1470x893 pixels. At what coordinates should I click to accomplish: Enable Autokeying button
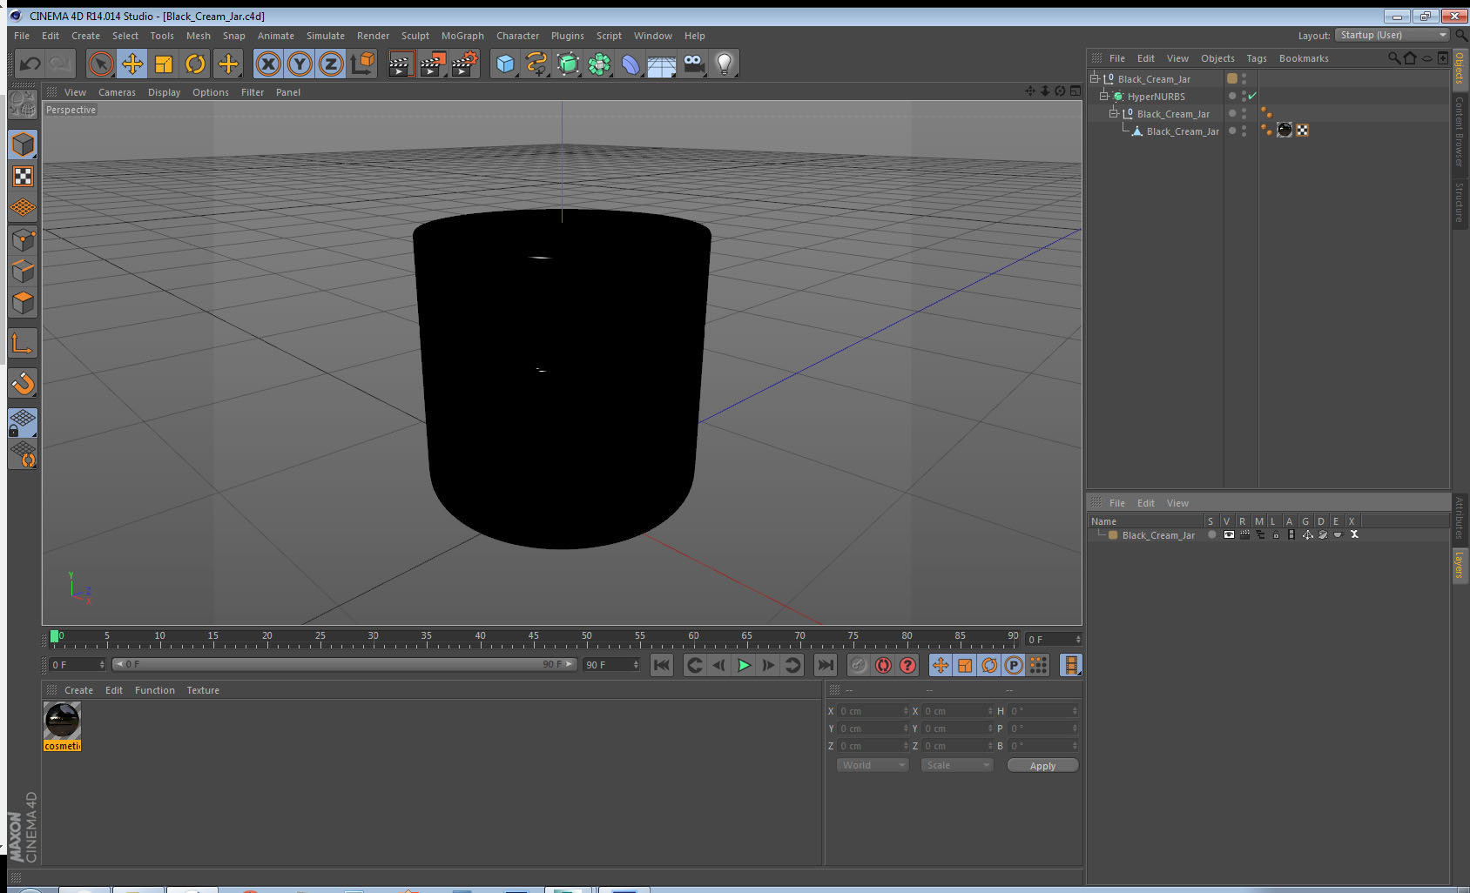point(883,665)
